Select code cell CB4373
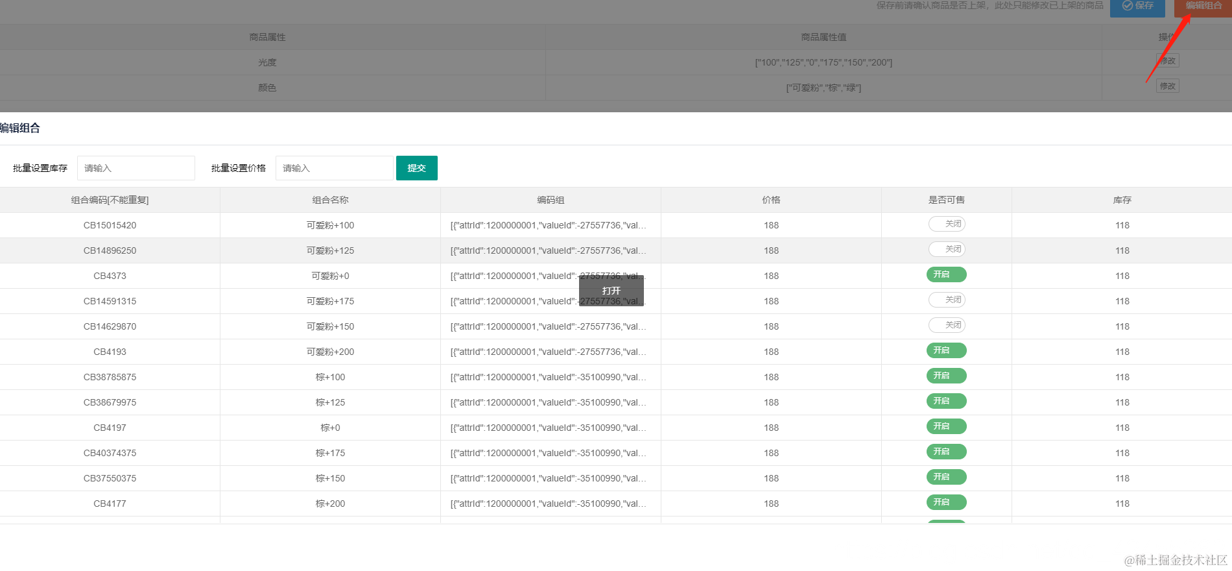Viewport: 1232px width, 571px height. pyautogui.click(x=110, y=276)
